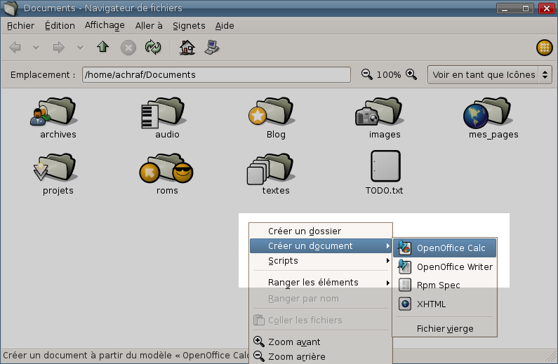Select the projets folder
The height and width of the screenshot is (364, 558).
pyautogui.click(x=56, y=174)
